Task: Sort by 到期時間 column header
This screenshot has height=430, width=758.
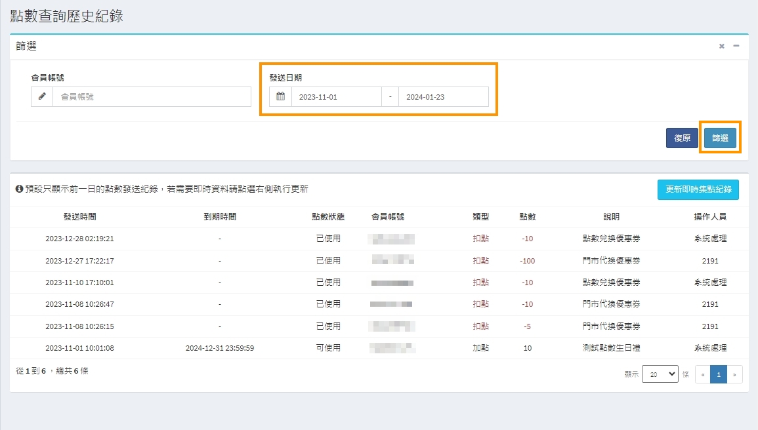Action: (x=220, y=217)
